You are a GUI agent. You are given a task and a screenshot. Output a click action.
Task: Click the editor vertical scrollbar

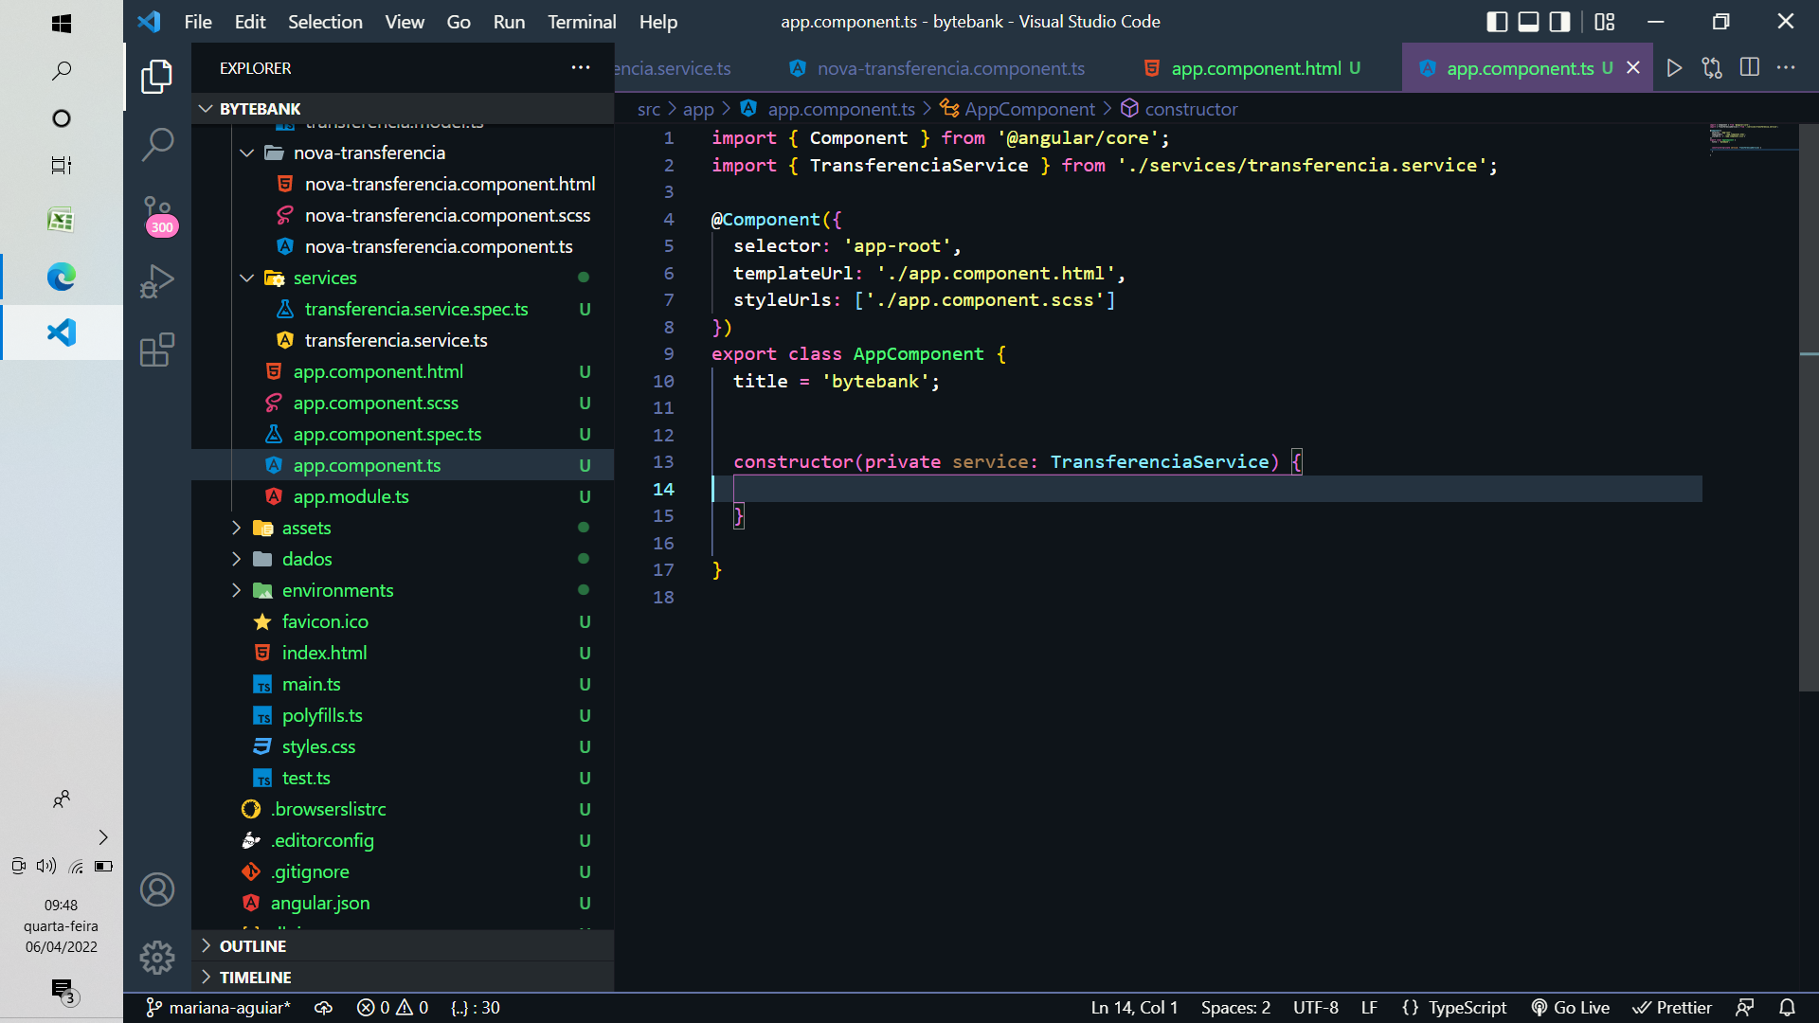1809,407
